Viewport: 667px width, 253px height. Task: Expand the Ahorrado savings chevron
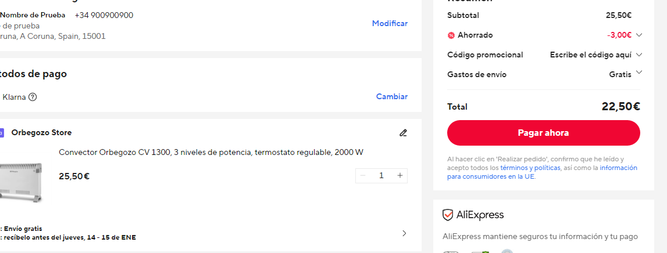pyautogui.click(x=639, y=35)
